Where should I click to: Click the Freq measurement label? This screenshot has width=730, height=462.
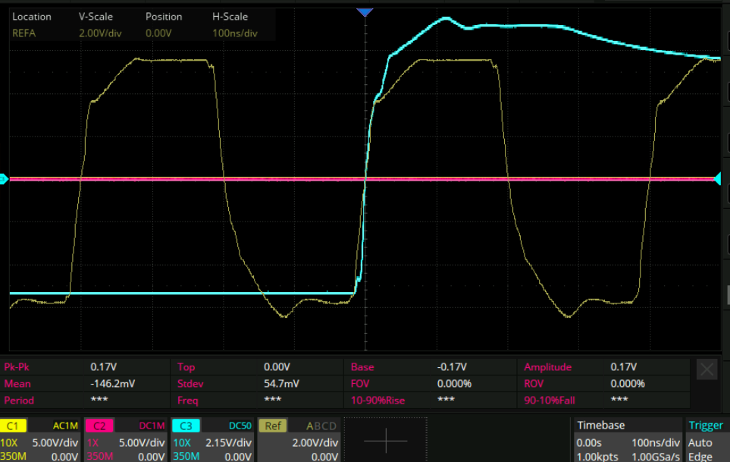pyautogui.click(x=187, y=400)
